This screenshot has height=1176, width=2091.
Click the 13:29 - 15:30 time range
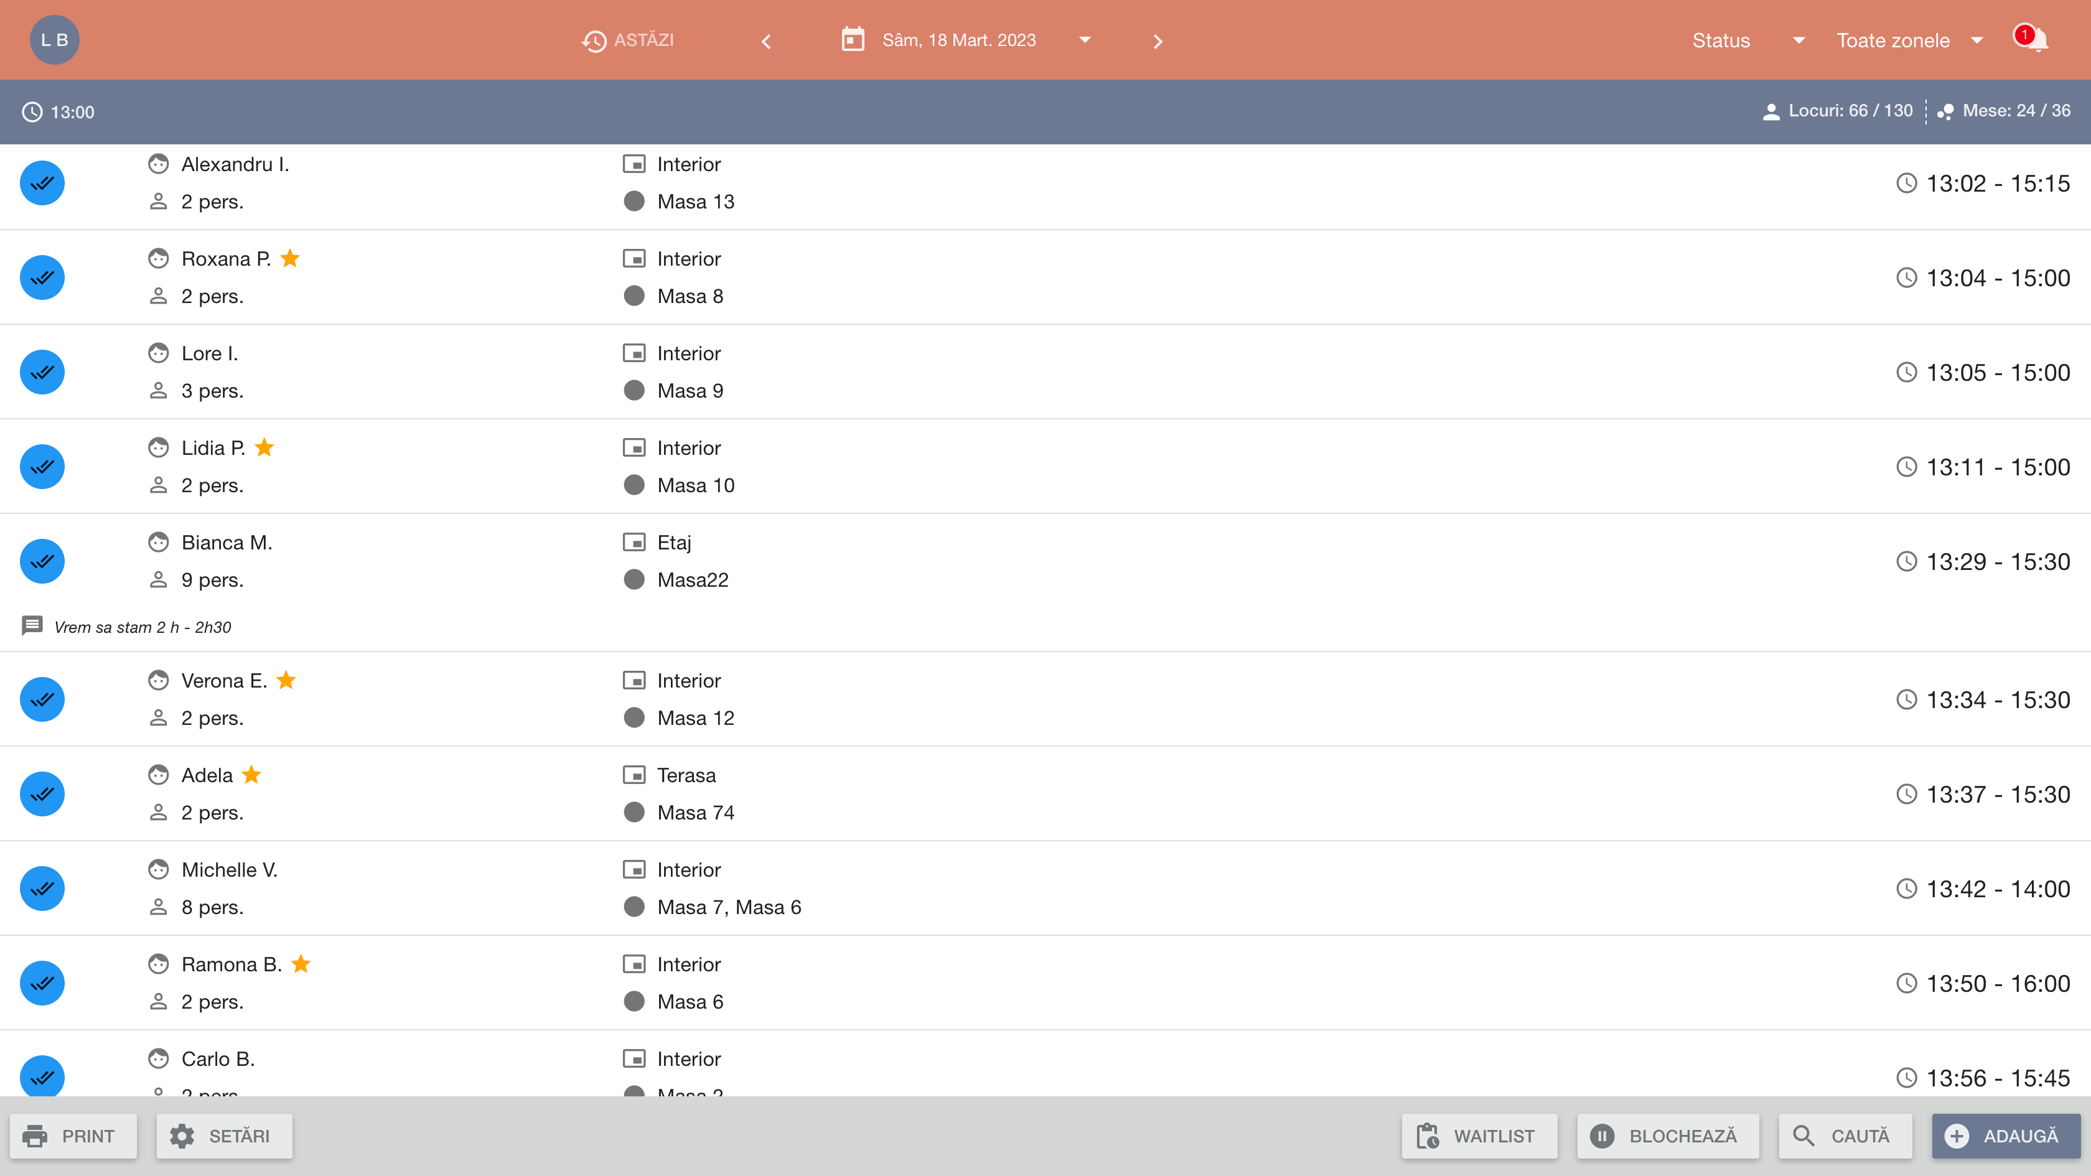[x=1998, y=562]
